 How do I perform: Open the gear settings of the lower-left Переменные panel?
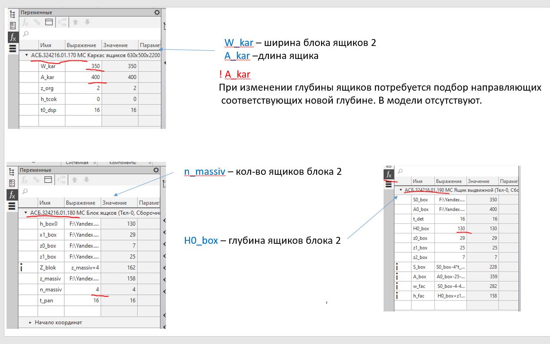156,170
